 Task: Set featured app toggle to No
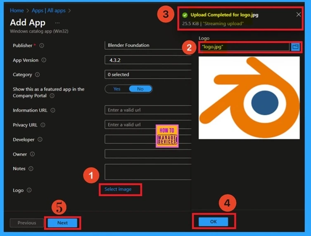point(140,89)
